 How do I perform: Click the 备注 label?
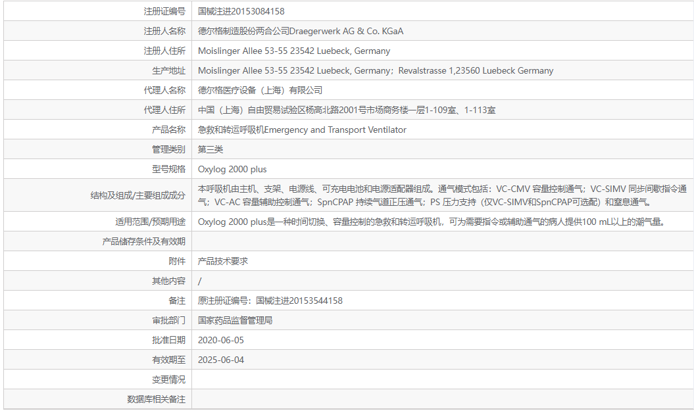click(x=176, y=301)
